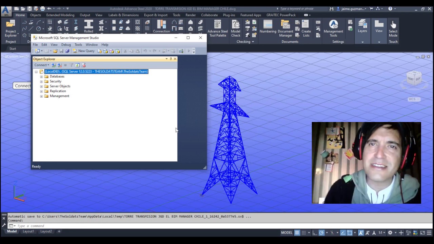The height and width of the screenshot is (244, 434).
Task: Open the Home ribbon tab
Action: click(20, 15)
